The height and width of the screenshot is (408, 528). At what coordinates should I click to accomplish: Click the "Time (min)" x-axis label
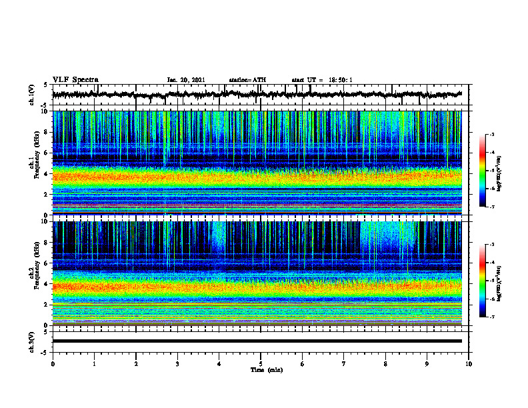[x=267, y=370]
